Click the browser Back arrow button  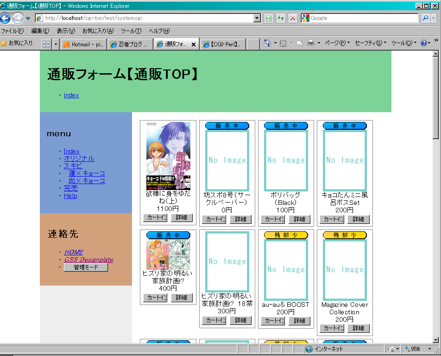coord(6,18)
